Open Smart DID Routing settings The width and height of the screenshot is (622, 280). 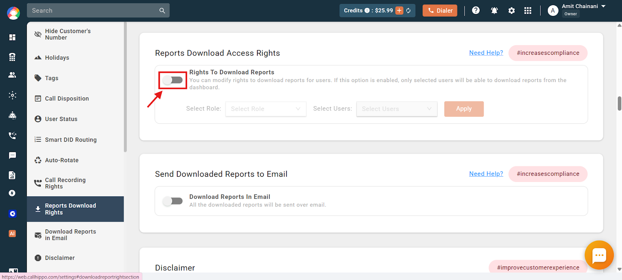click(75, 140)
